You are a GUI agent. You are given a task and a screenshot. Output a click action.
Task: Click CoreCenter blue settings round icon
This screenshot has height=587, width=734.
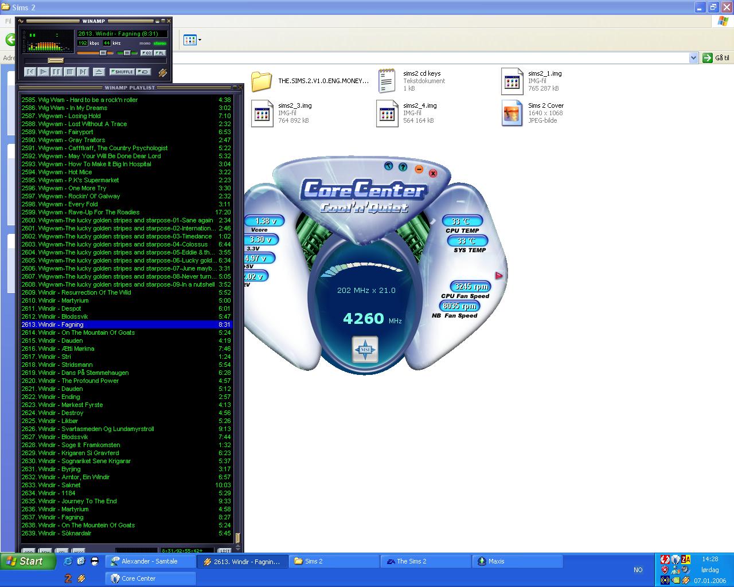389,166
